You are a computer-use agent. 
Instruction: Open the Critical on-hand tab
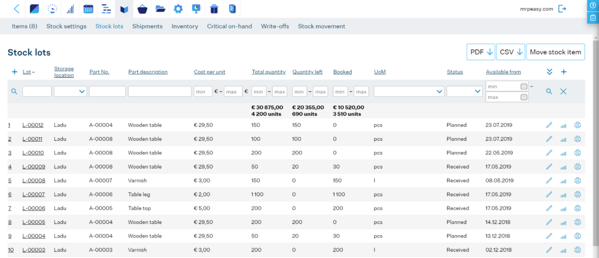coord(229,26)
